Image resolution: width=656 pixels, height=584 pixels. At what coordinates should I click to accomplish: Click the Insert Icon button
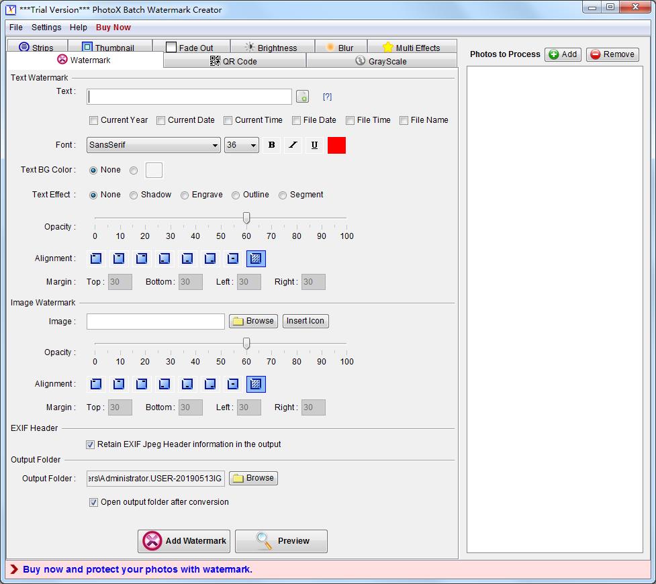306,321
